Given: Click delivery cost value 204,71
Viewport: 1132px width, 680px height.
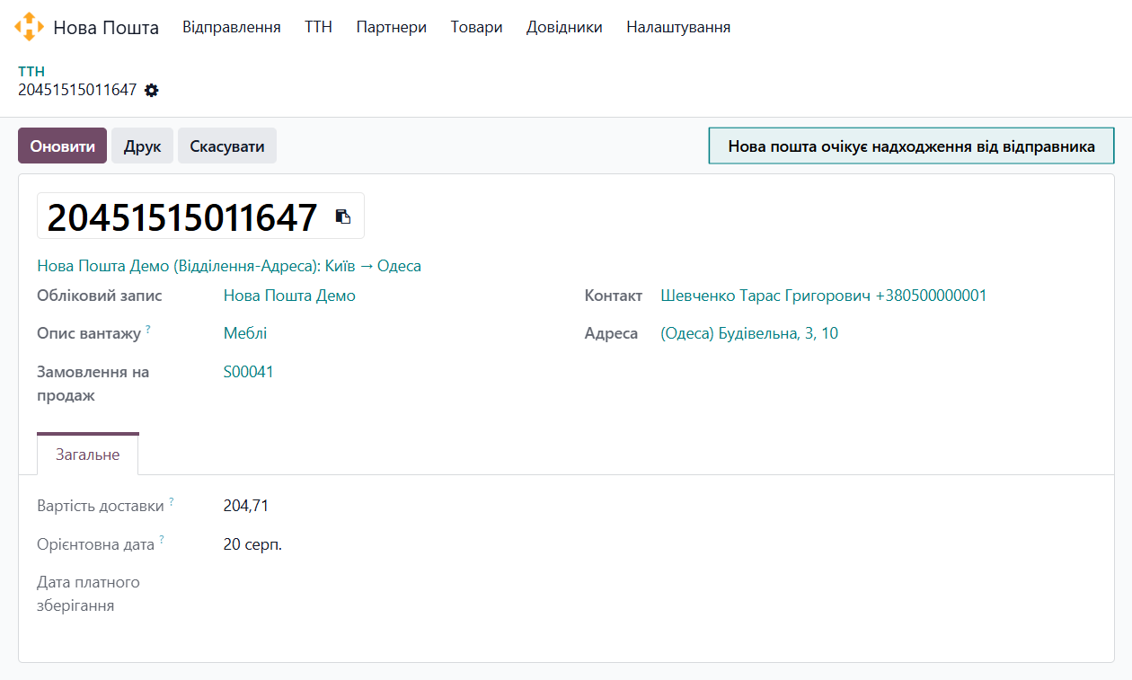Looking at the screenshot, I should [x=246, y=506].
